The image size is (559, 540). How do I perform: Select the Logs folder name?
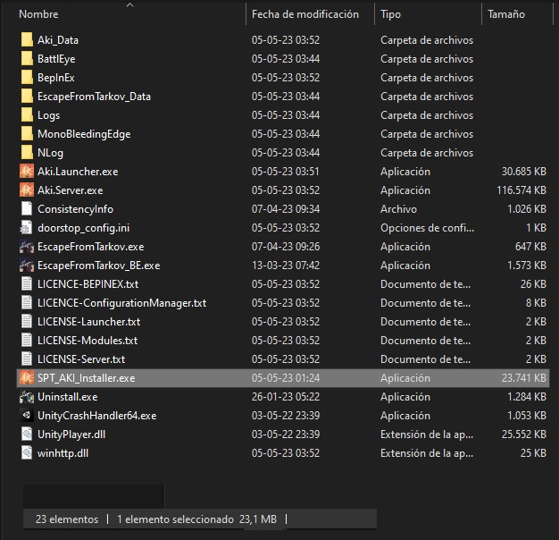pos(49,115)
